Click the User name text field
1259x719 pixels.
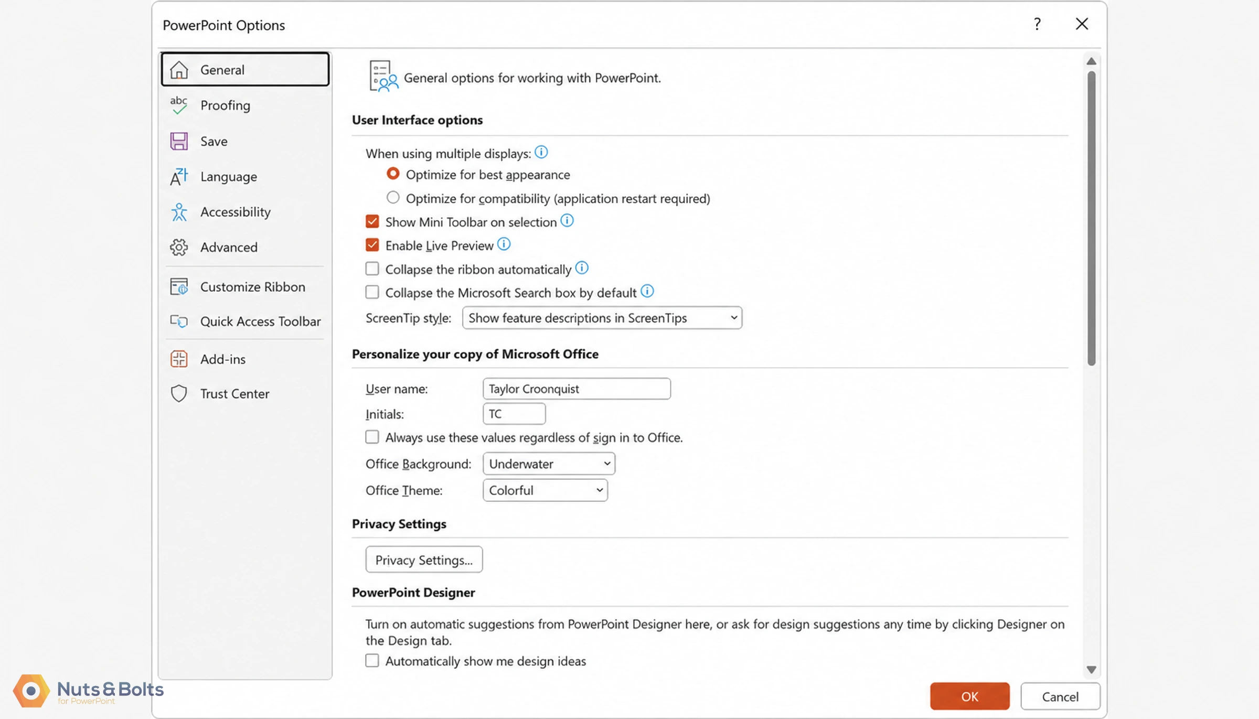point(577,389)
